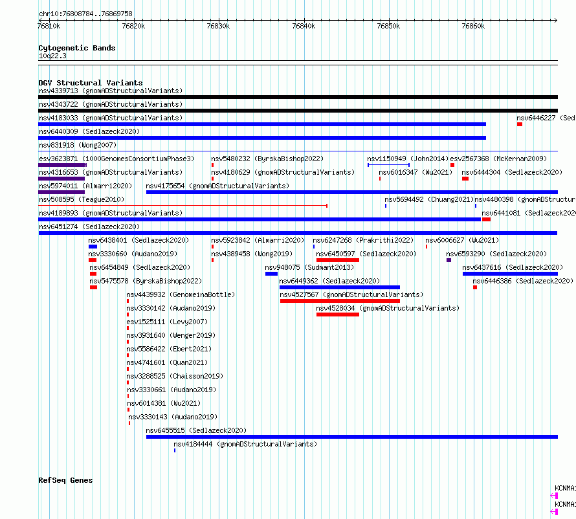The image size is (576, 519).
Task: Select the nsv508595 thin red line
Action: click(183, 206)
